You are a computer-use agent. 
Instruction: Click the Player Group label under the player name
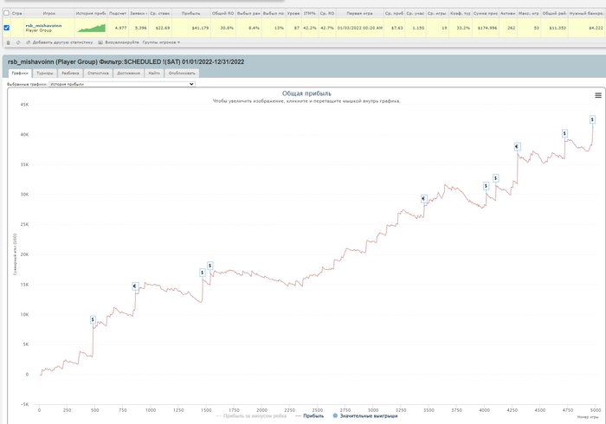tap(38, 30)
